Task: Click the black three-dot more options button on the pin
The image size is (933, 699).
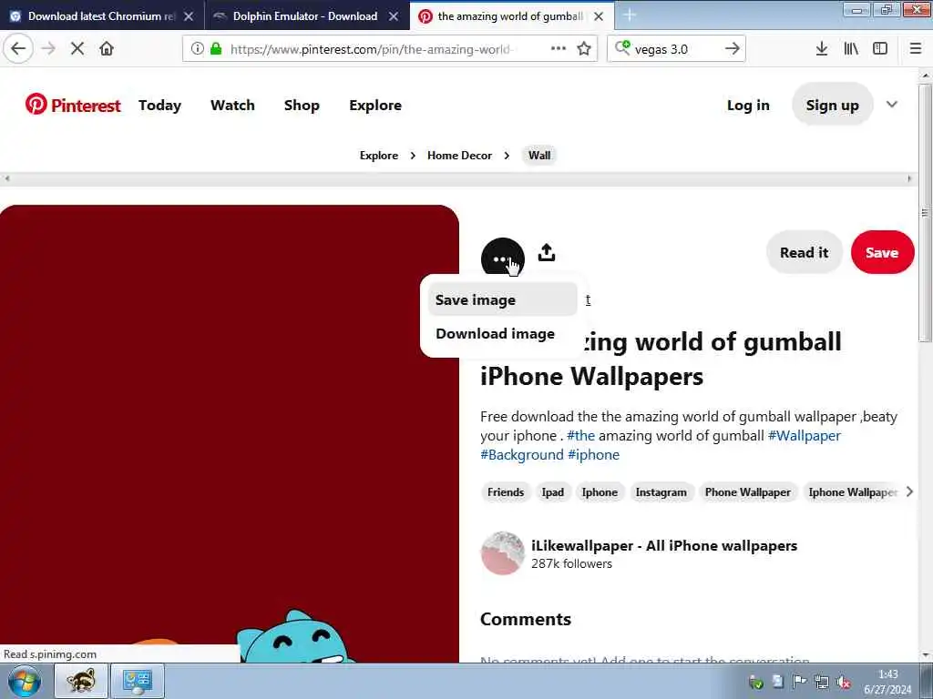Action: click(x=503, y=258)
